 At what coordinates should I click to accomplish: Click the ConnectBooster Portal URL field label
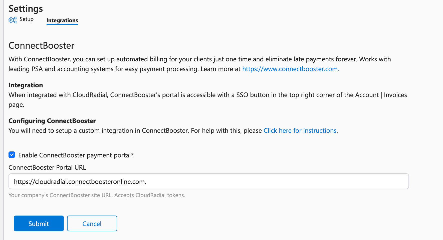(x=47, y=167)
